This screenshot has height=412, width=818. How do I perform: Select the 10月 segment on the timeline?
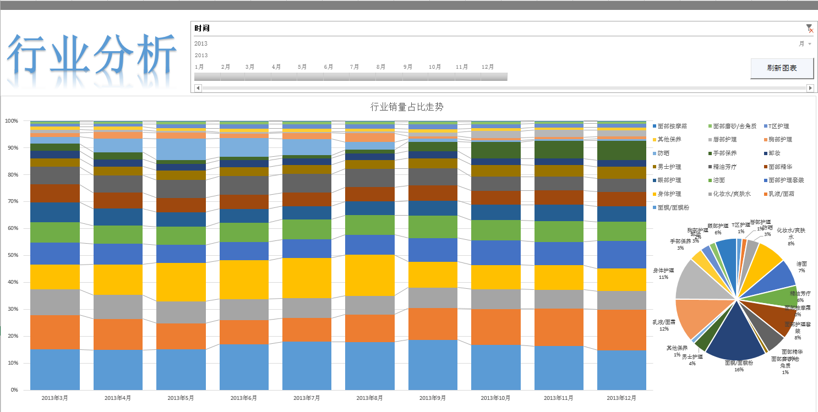coord(441,76)
